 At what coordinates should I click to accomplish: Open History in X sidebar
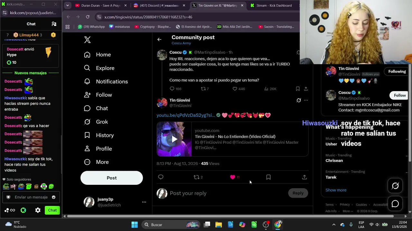99,135
